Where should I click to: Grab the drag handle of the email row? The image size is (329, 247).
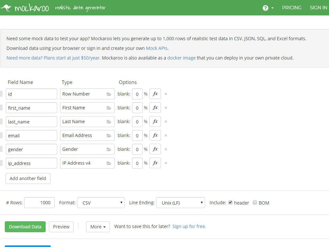(x=1, y=135)
